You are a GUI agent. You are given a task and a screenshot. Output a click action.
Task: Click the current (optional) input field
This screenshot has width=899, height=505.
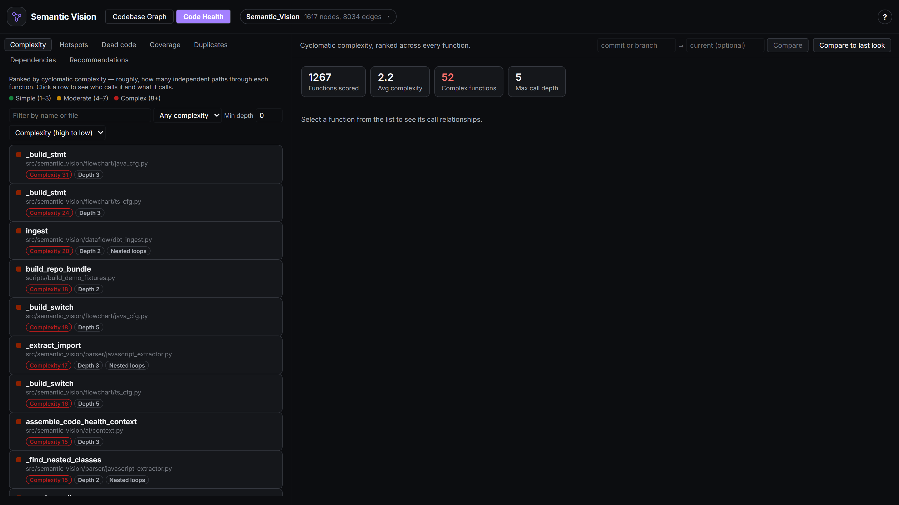pos(725,45)
